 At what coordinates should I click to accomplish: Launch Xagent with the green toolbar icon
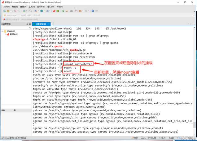(58, 11)
